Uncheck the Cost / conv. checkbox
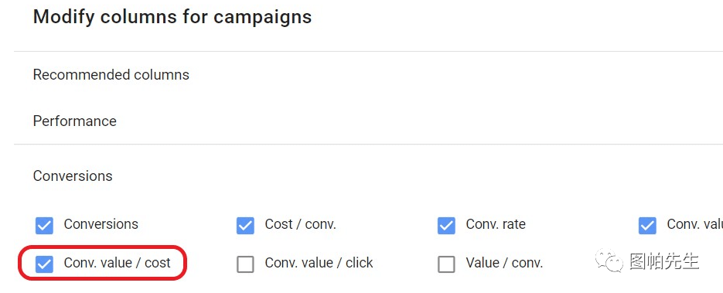 pyautogui.click(x=245, y=226)
